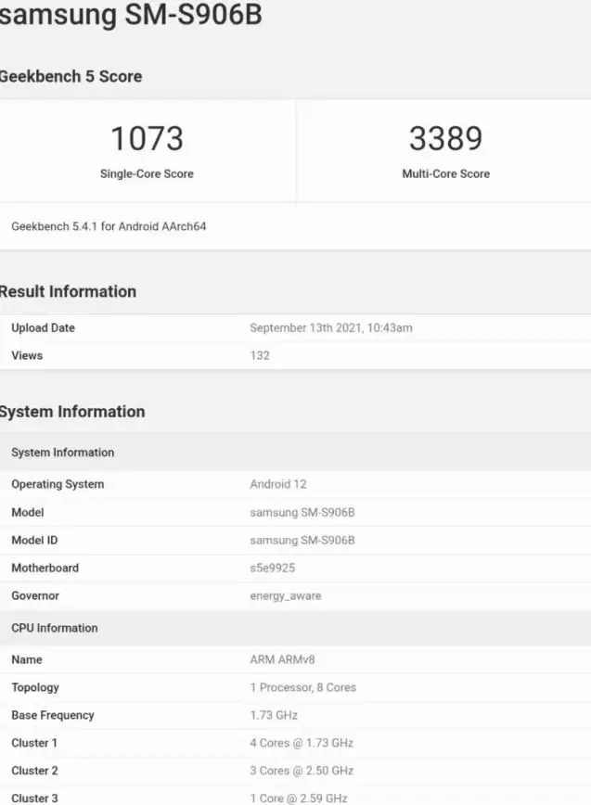Click the Model ID label
Image resolution: width=591 pixels, height=805 pixels.
click(34, 540)
